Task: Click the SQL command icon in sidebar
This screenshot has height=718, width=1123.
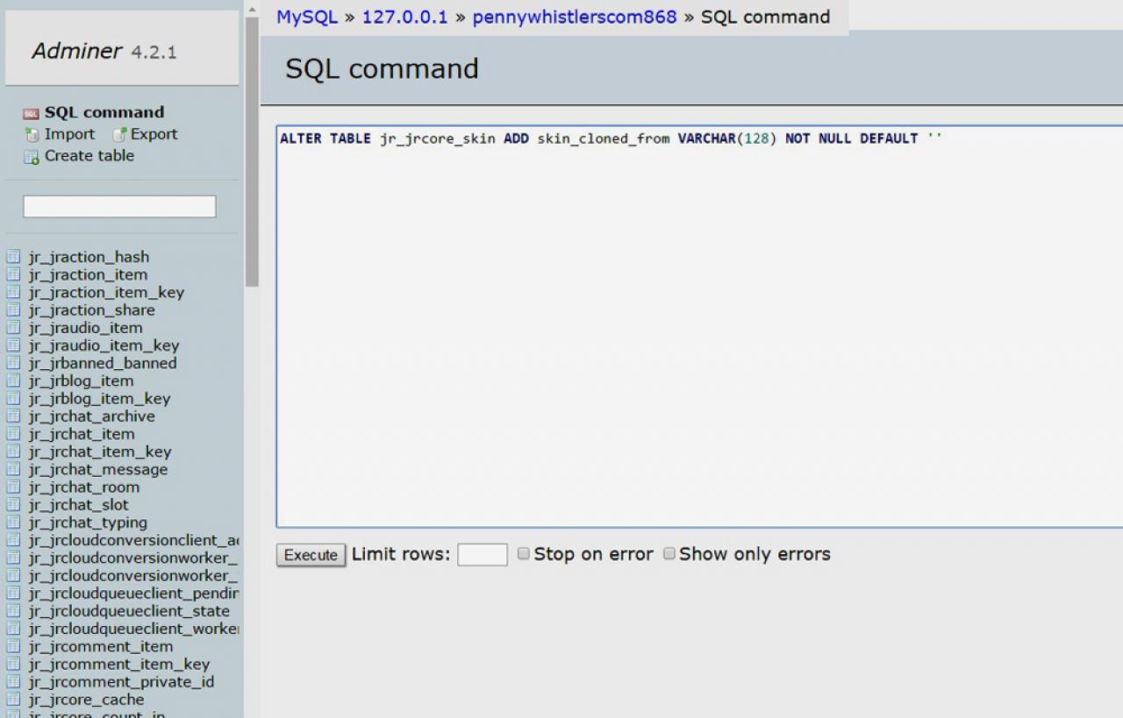Action: click(x=31, y=113)
